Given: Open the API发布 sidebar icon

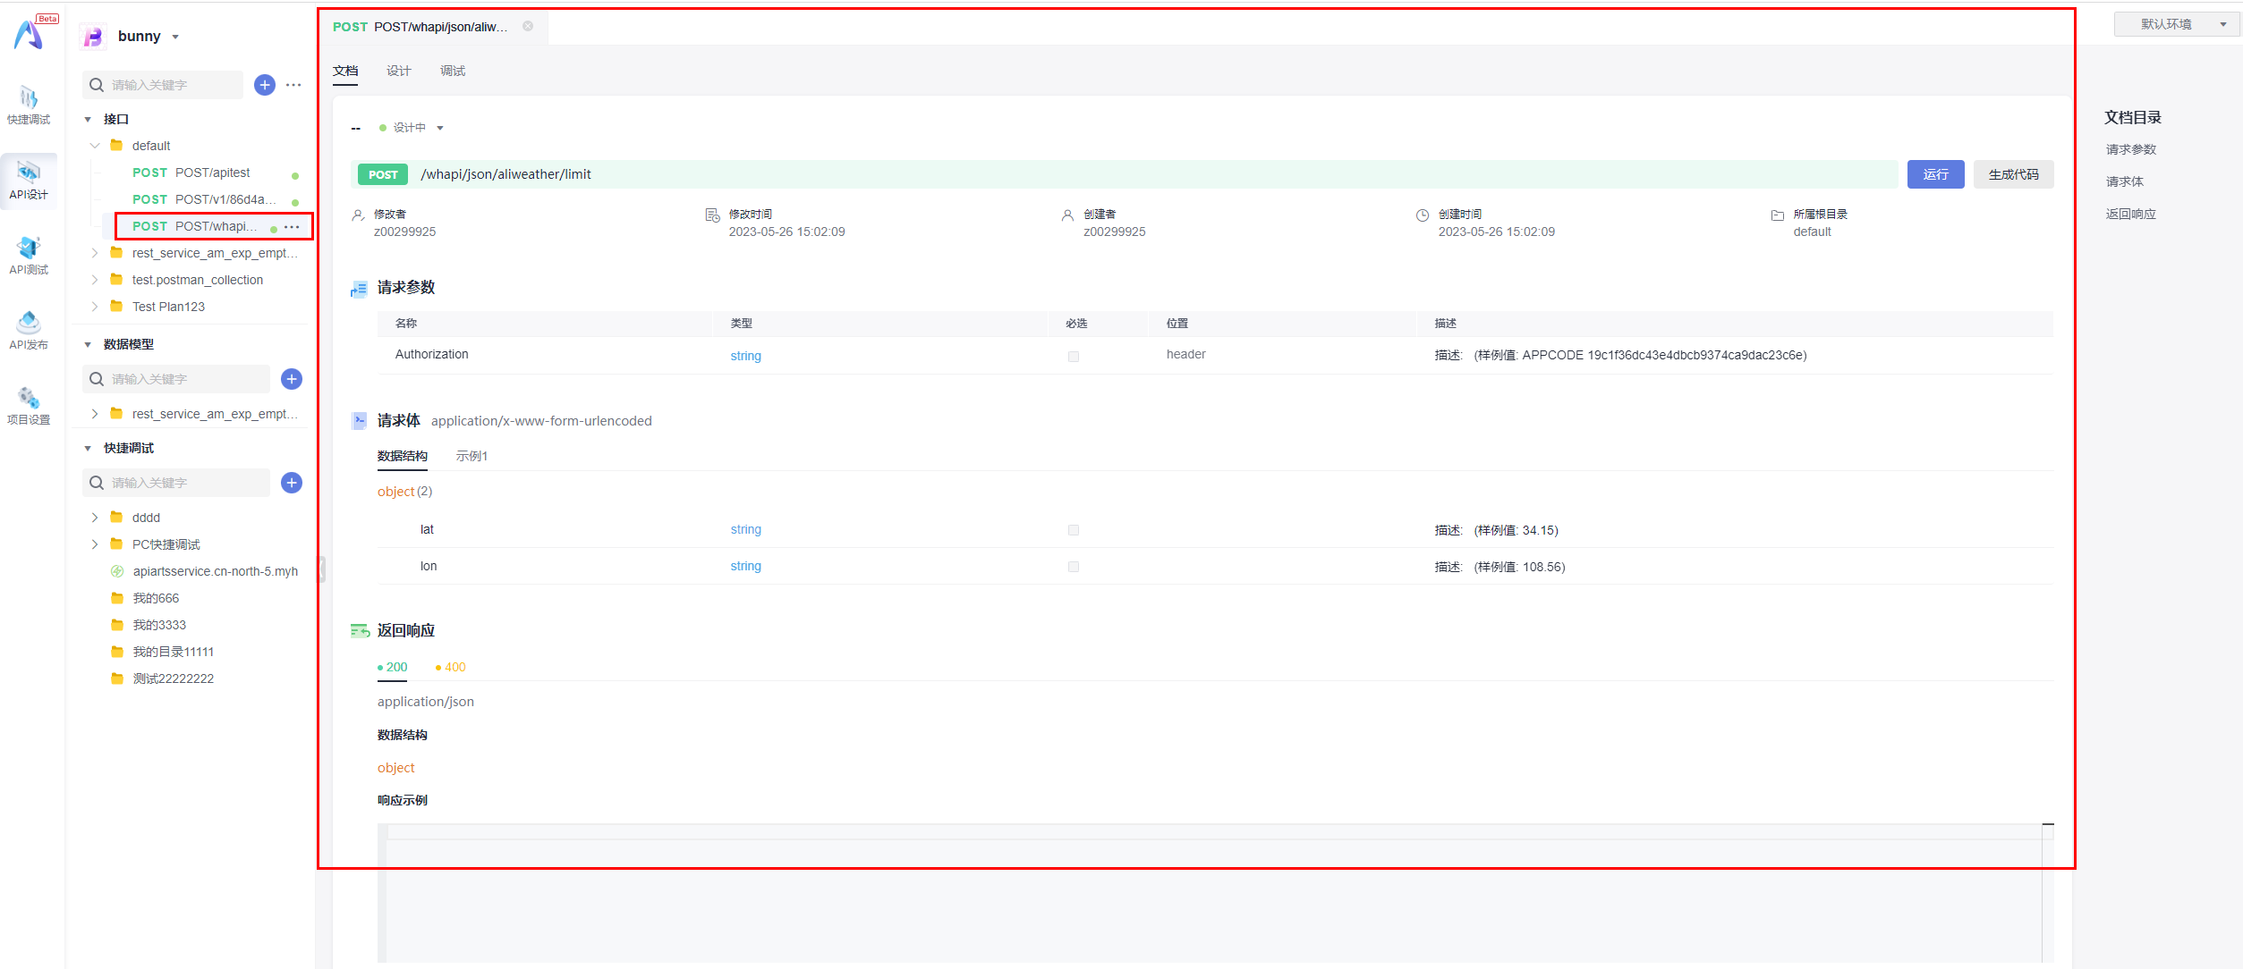Looking at the screenshot, I should 29,330.
